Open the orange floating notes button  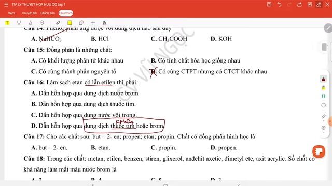[319, 151]
